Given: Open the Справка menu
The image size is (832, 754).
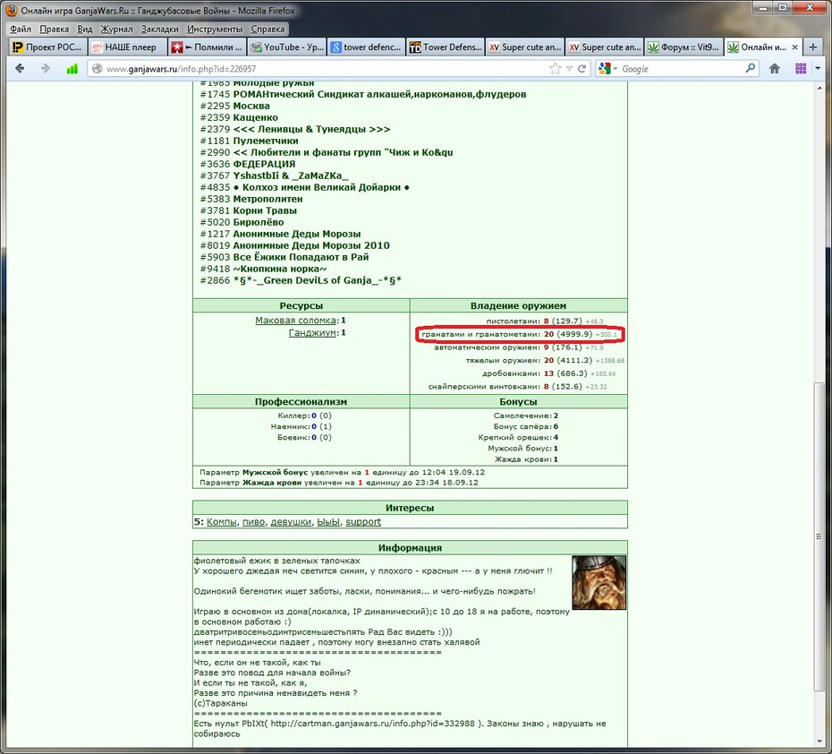Looking at the screenshot, I should pyautogui.click(x=267, y=30).
